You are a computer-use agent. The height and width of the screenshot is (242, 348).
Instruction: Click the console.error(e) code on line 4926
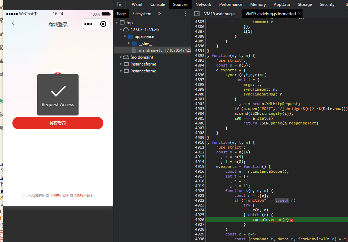[x=270, y=220]
